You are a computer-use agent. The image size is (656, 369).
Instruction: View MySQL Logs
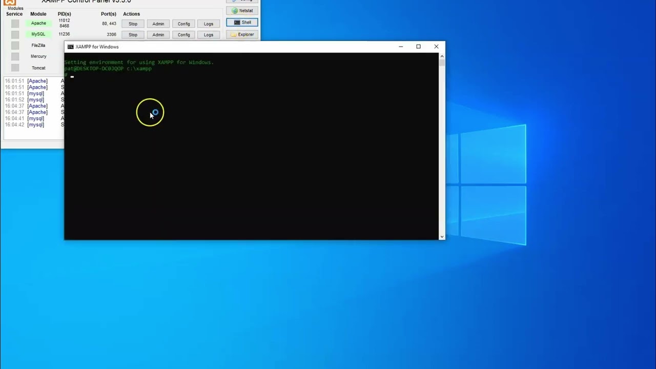(x=208, y=35)
